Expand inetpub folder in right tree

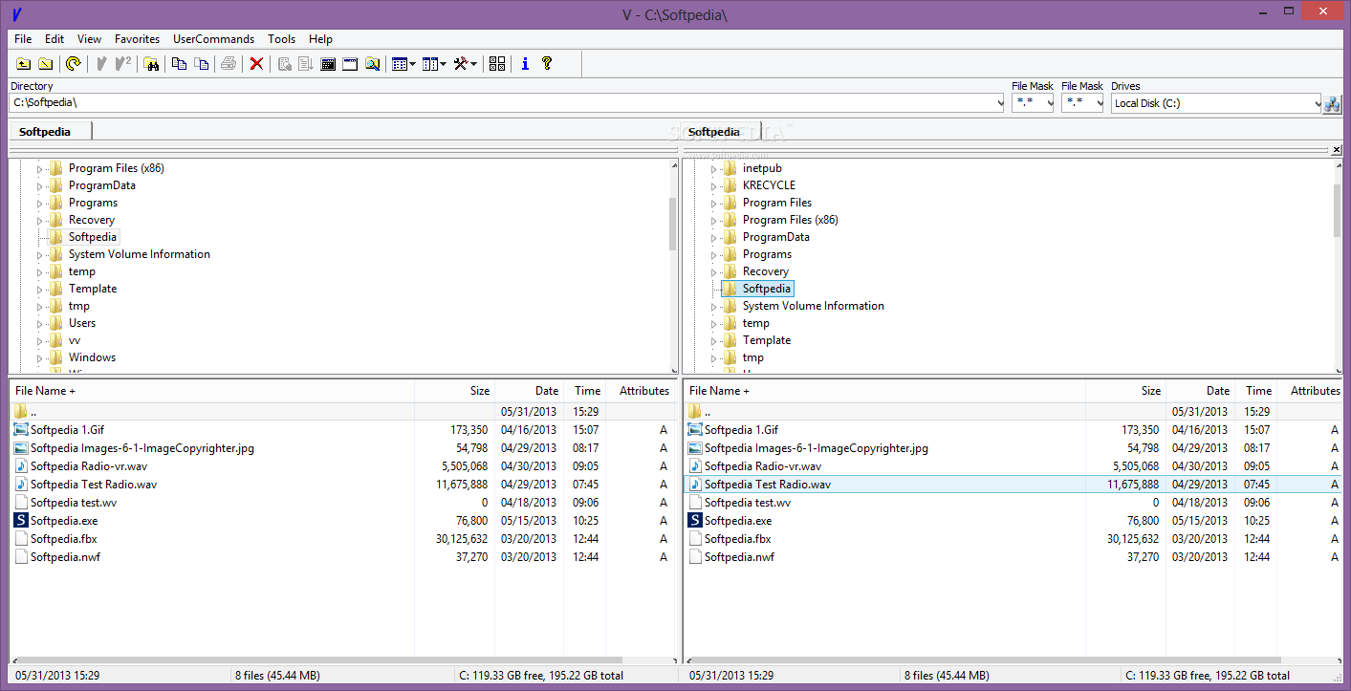point(713,169)
